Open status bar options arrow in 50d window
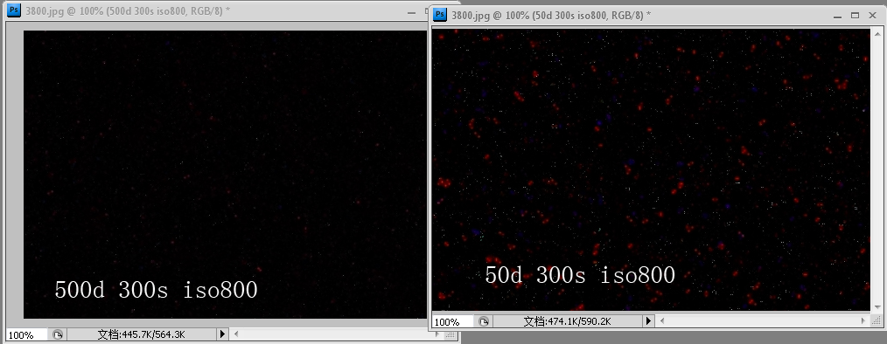The height and width of the screenshot is (344, 887). coord(649,321)
